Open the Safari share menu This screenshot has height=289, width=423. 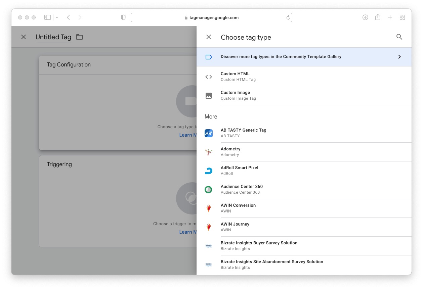coord(378,17)
